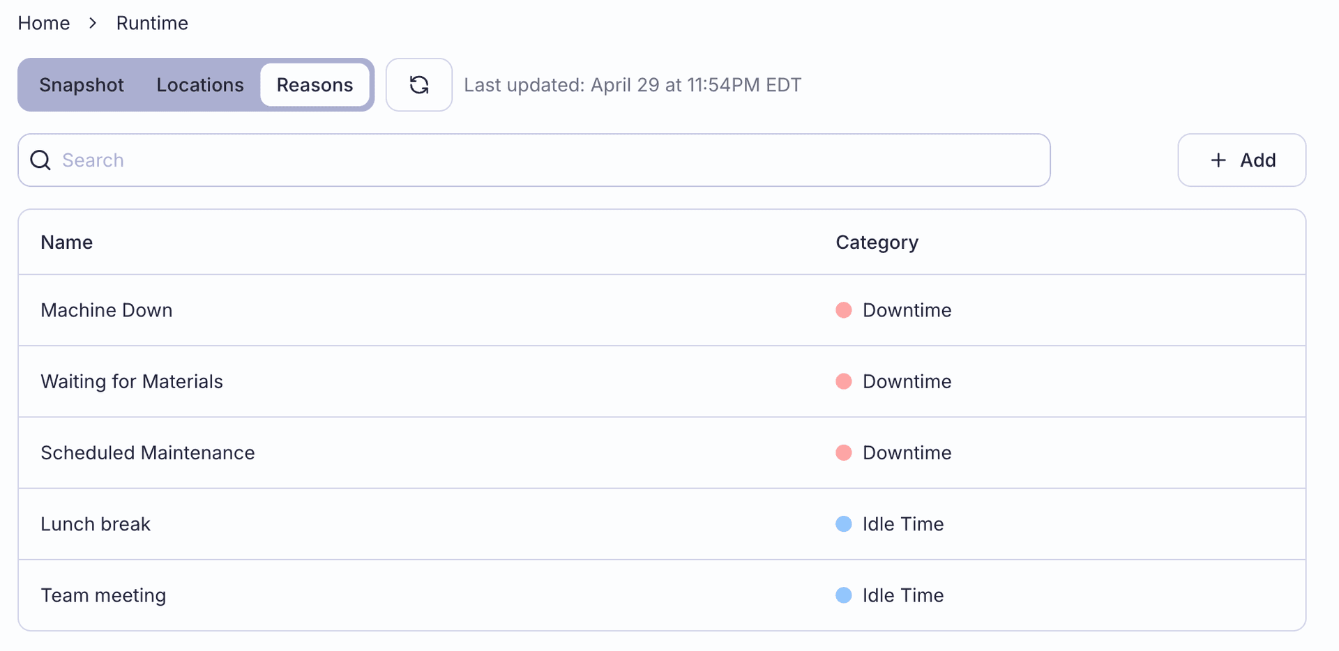Screen dimensions: 1339x651
Task: Go to Home breadcrumb link
Action: tap(44, 23)
